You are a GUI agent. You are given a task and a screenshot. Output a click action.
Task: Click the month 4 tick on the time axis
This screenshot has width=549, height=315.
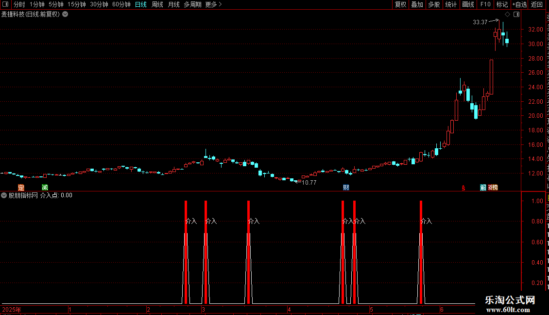click(289, 309)
